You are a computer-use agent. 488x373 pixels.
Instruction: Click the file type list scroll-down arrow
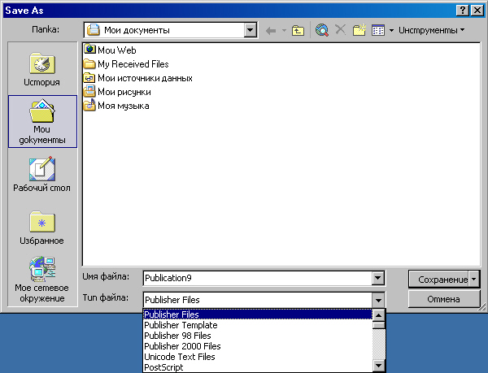click(x=377, y=366)
